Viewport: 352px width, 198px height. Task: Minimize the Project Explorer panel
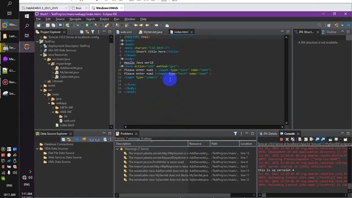104,32
